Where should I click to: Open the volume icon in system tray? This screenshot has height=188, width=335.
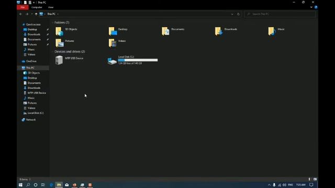284,185
